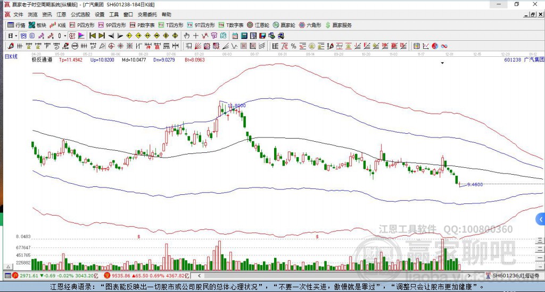Screen dimensions: 545x292
Task: Click the Md=10.0477 value label
Action: click(x=134, y=59)
